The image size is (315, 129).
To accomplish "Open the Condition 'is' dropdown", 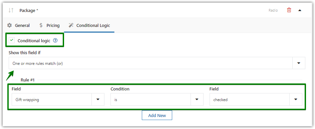I will coord(157,99).
